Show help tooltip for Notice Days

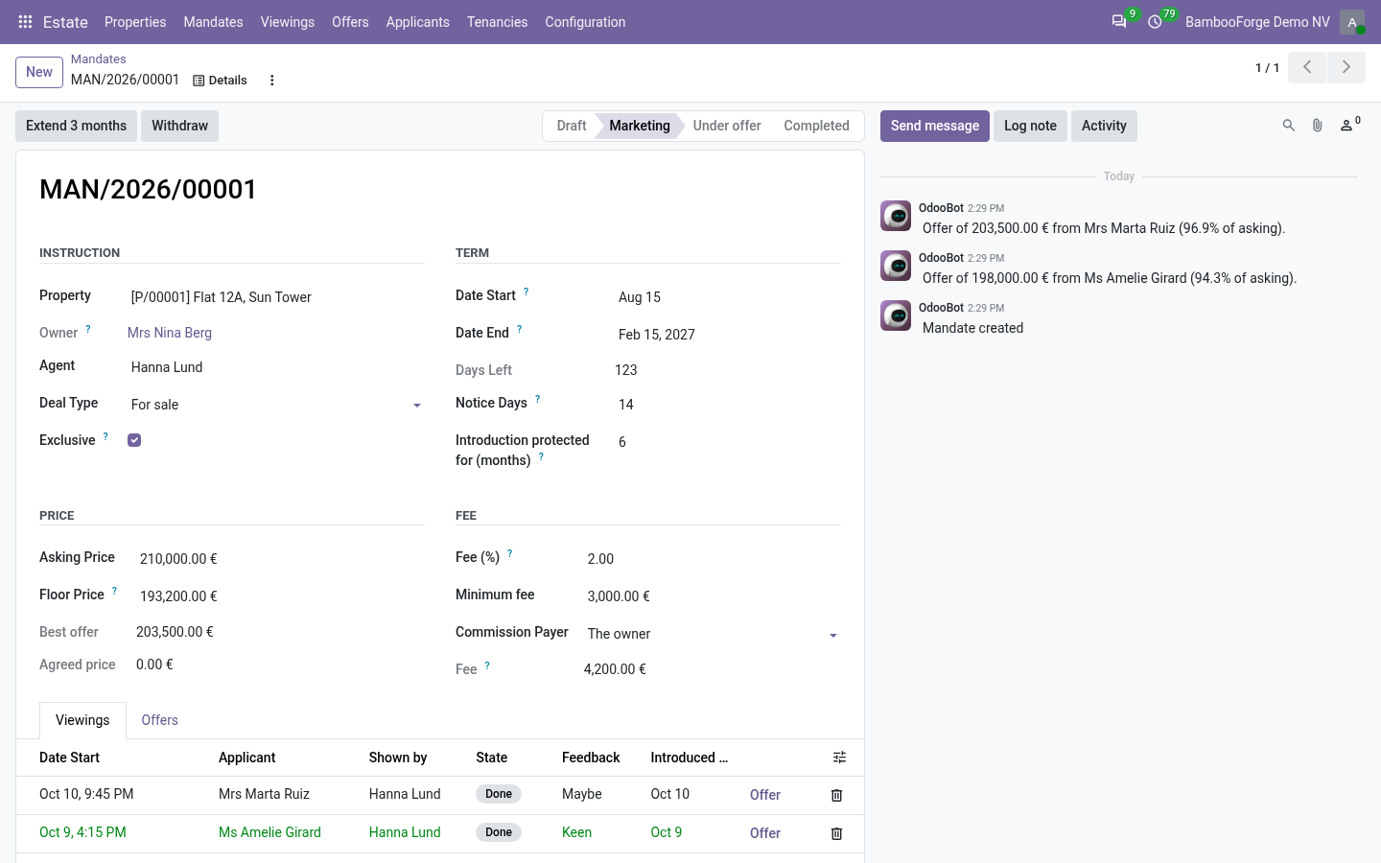(537, 399)
